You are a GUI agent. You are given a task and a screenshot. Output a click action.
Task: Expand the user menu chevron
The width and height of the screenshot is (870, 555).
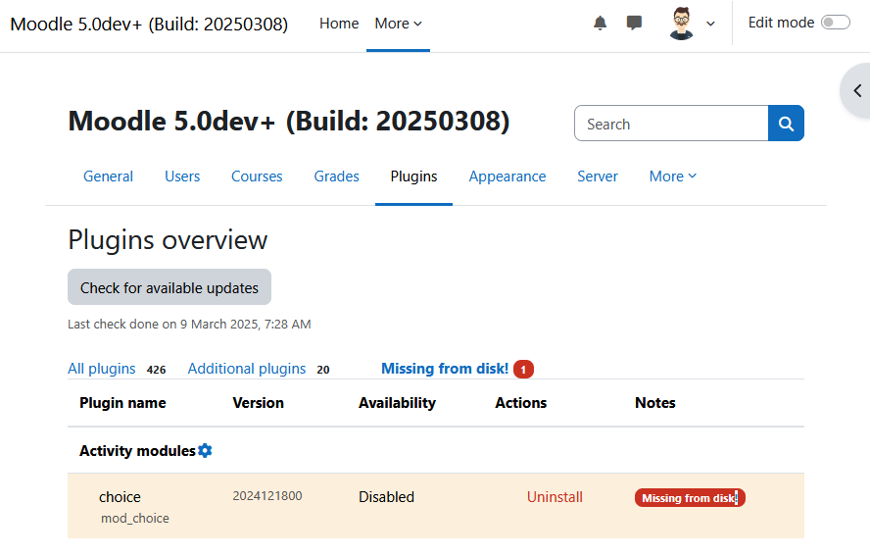click(710, 24)
